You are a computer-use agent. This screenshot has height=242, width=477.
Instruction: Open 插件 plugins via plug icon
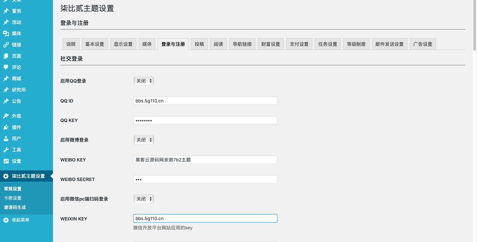point(6,127)
